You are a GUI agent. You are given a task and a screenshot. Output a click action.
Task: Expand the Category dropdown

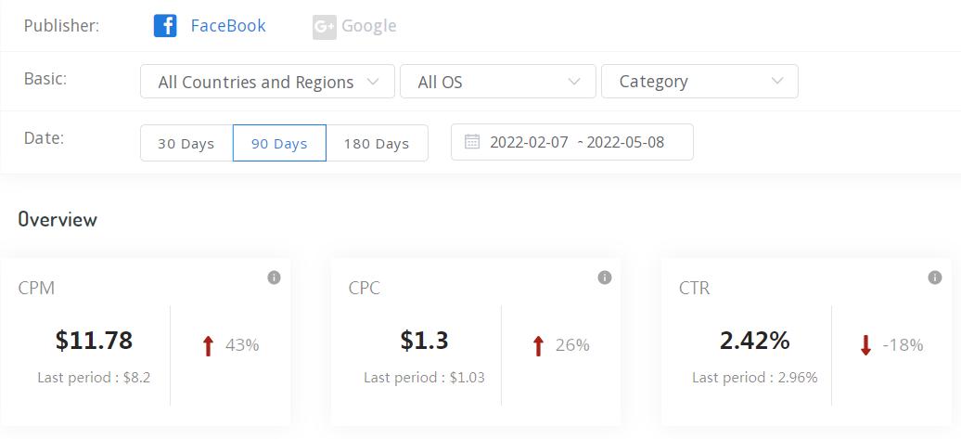pos(699,82)
